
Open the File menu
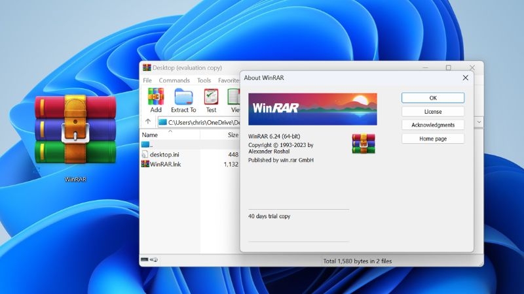[x=147, y=80]
